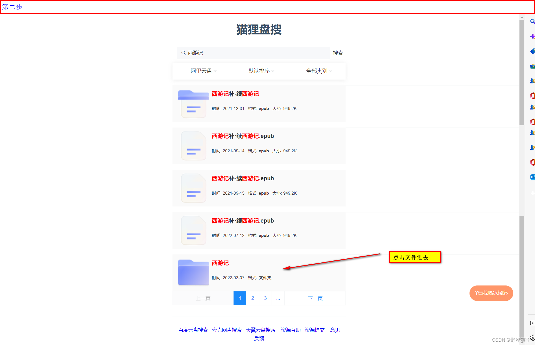Open sidebar settings gear icon
535x345 pixels.
point(532,337)
